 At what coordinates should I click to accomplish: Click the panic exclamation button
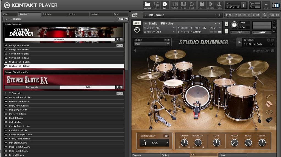click(x=243, y=5)
